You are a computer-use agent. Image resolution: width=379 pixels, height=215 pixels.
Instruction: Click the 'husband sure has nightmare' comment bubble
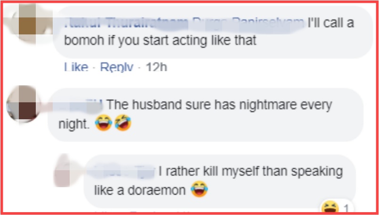tap(205, 115)
